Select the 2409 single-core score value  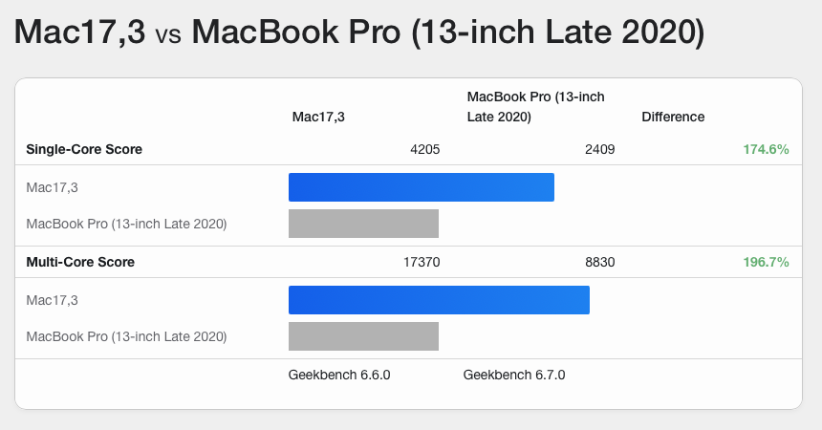[599, 149]
